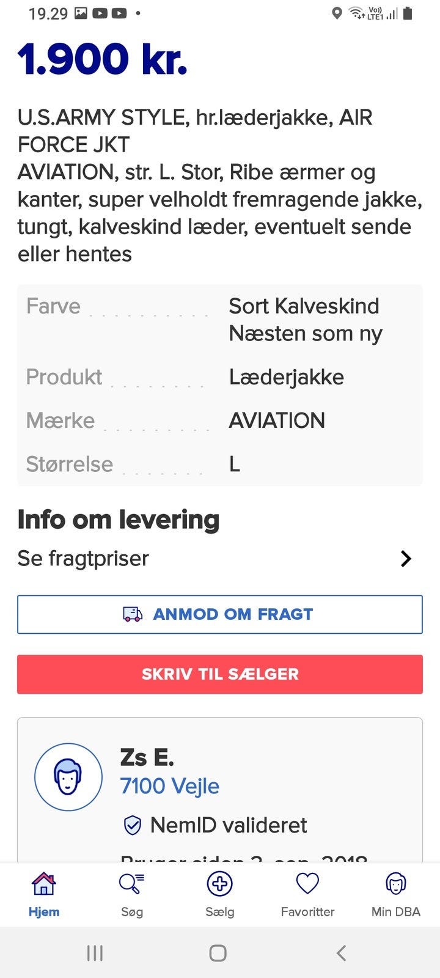Tap the seller avatar icon
This screenshot has height=978, width=440.
coord(68,777)
